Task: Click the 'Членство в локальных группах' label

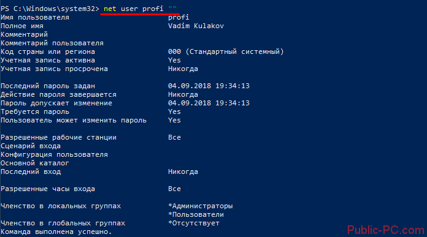Action: 61,206
